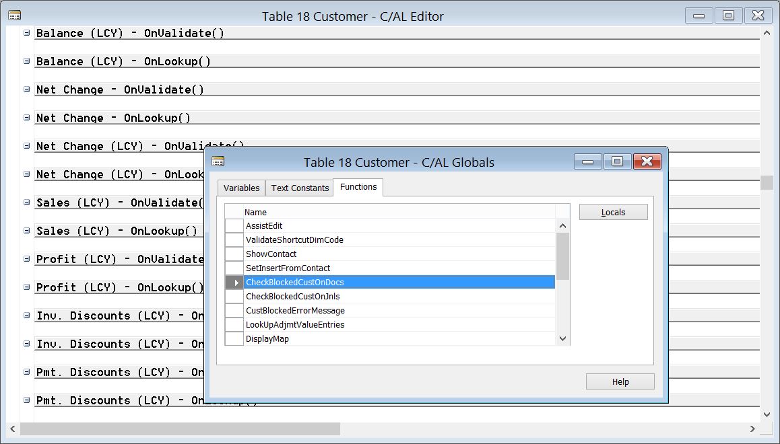
Task: Click the functions list scroll down arrow
Action: pos(562,338)
